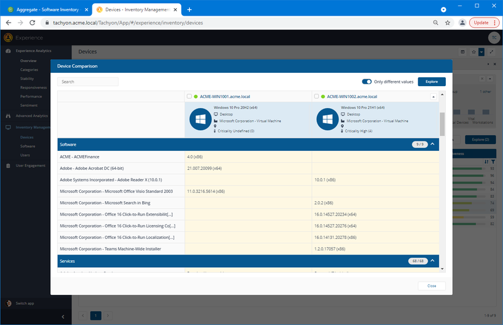Screen dimensions: 503x325
Task: Open the dropdown next to favorites star
Action: (481, 52)
